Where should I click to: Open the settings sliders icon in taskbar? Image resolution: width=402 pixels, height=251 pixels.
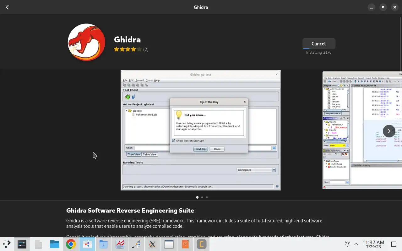click(x=22, y=244)
